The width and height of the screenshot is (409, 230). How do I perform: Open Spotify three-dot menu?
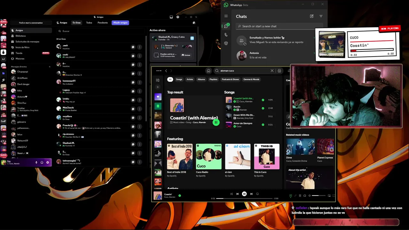pos(159,71)
